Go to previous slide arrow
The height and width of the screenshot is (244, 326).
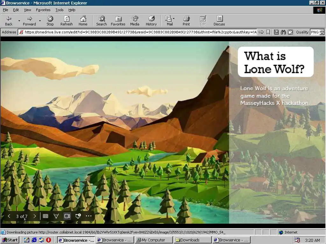pos(9,216)
